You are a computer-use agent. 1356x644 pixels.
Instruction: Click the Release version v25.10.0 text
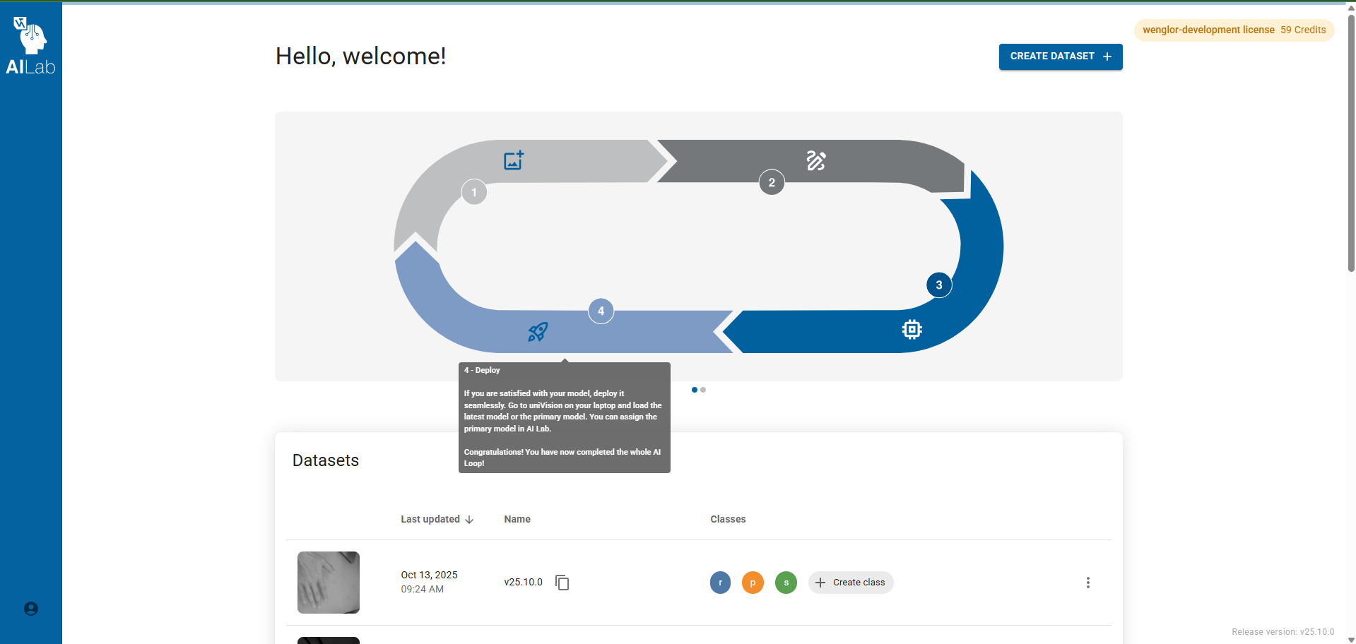click(x=1283, y=632)
